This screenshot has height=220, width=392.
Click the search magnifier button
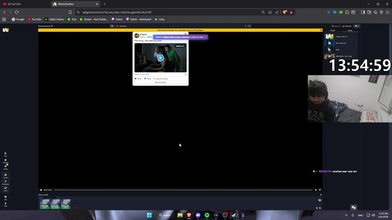coord(249,26)
